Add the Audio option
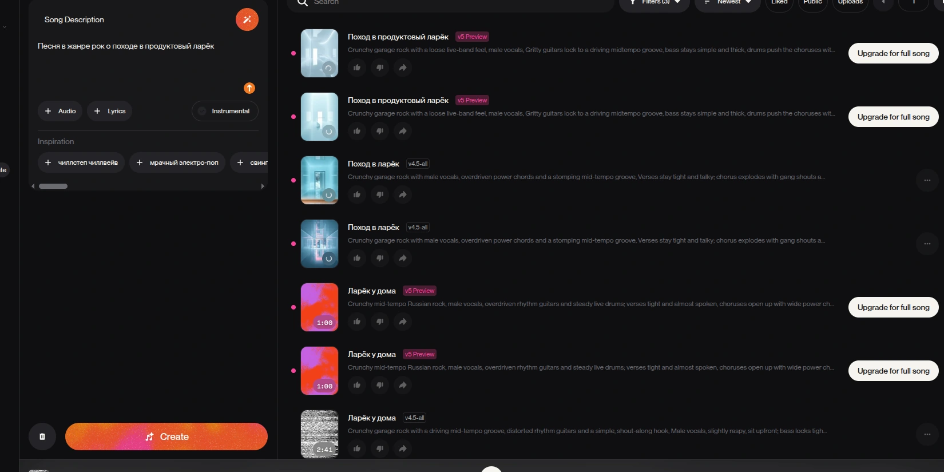944x472 pixels. pos(60,111)
